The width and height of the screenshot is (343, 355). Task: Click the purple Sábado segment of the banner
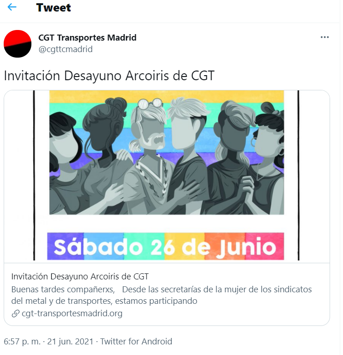[66, 246]
